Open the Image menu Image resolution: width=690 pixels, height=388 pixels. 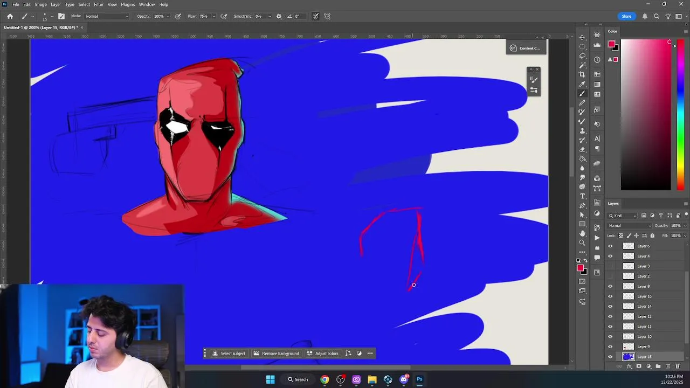(x=40, y=4)
